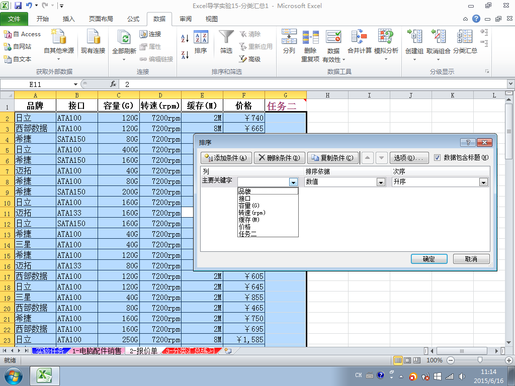This screenshot has height=386, width=515.
Task: Click 创建组 group icon
Action: click(x=414, y=36)
